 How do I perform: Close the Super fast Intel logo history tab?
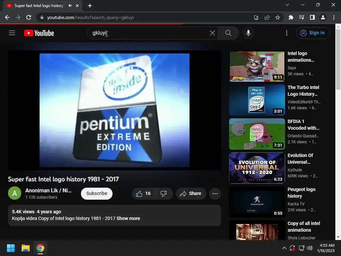tap(77, 6)
